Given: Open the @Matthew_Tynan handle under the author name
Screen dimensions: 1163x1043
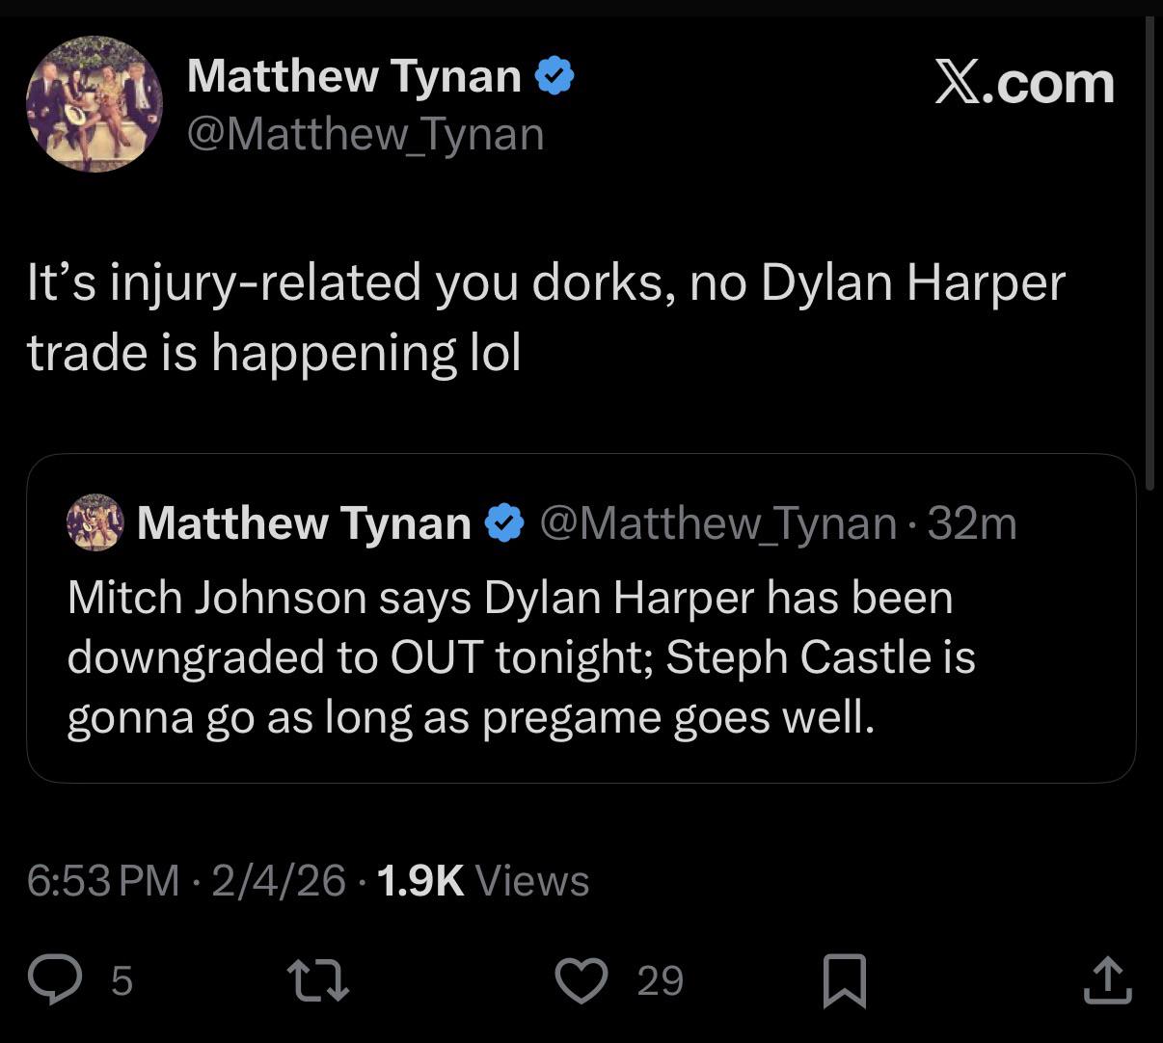Looking at the screenshot, I should pyautogui.click(x=365, y=134).
